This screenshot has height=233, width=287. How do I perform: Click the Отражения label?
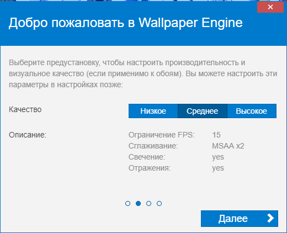point(150,168)
